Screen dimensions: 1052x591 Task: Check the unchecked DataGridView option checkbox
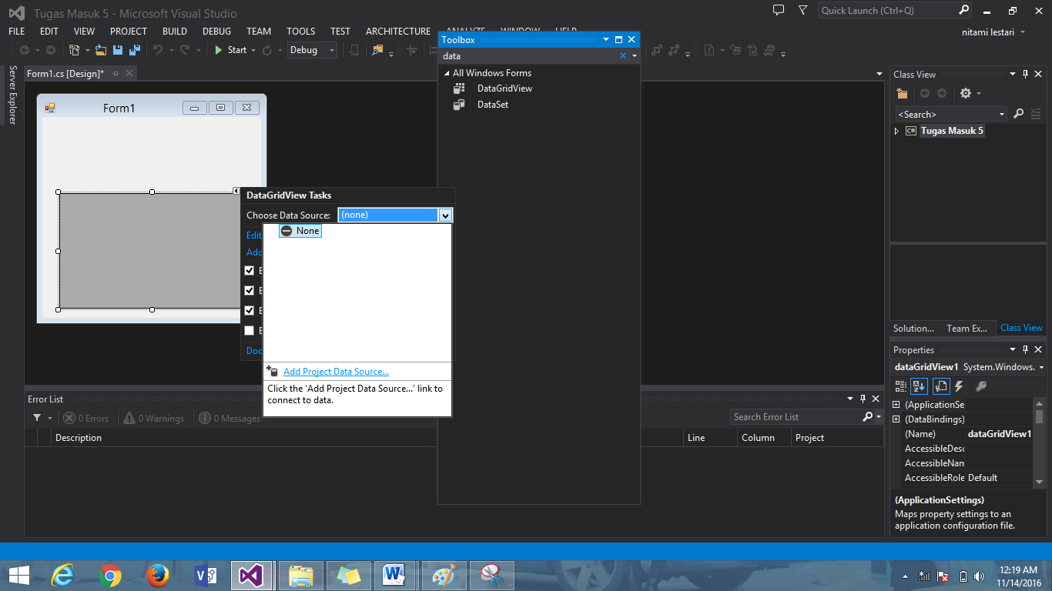(x=250, y=330)
